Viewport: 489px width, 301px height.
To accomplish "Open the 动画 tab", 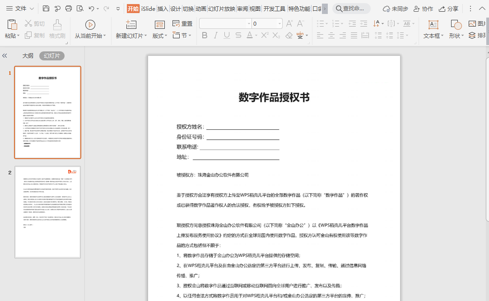I will point(201,9).
